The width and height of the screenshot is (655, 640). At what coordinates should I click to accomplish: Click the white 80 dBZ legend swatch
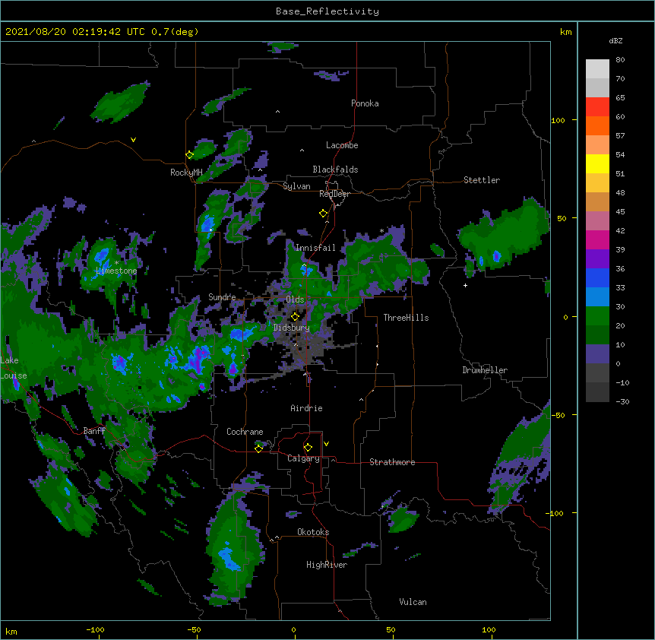point(597,69)
